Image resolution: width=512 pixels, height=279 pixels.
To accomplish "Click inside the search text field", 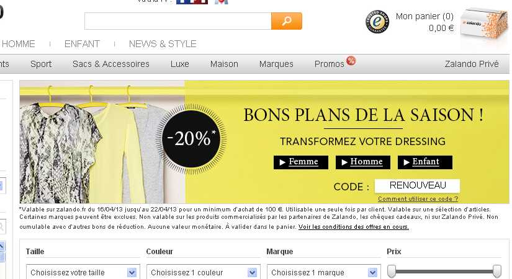I will click(178, 21).
